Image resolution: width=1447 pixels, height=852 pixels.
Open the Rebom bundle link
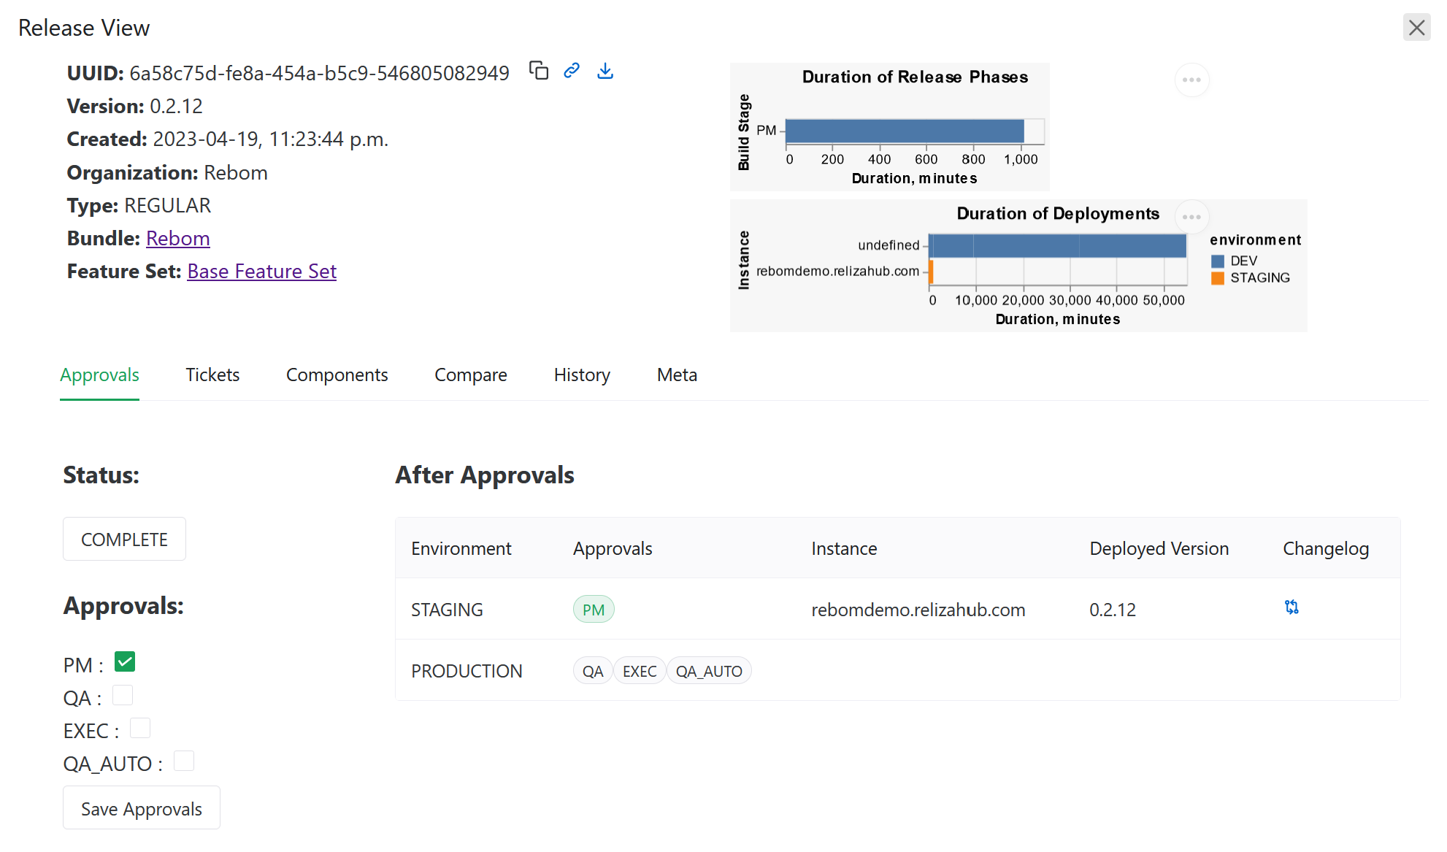[177, 239]
